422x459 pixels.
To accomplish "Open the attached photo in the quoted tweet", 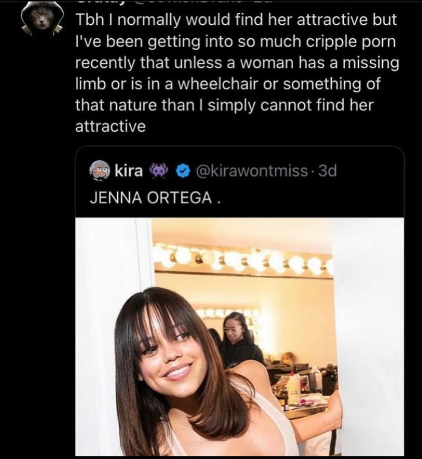I will (240, 337).
